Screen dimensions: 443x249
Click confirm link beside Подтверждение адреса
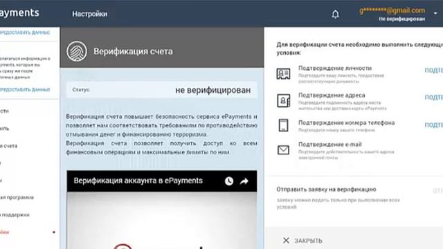(x=434, y=97)
